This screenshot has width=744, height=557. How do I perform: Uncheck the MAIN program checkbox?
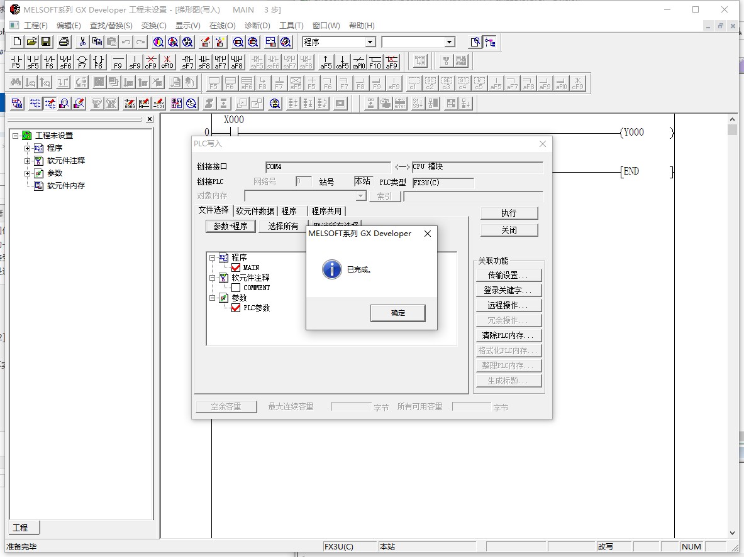tap(236, 268)
